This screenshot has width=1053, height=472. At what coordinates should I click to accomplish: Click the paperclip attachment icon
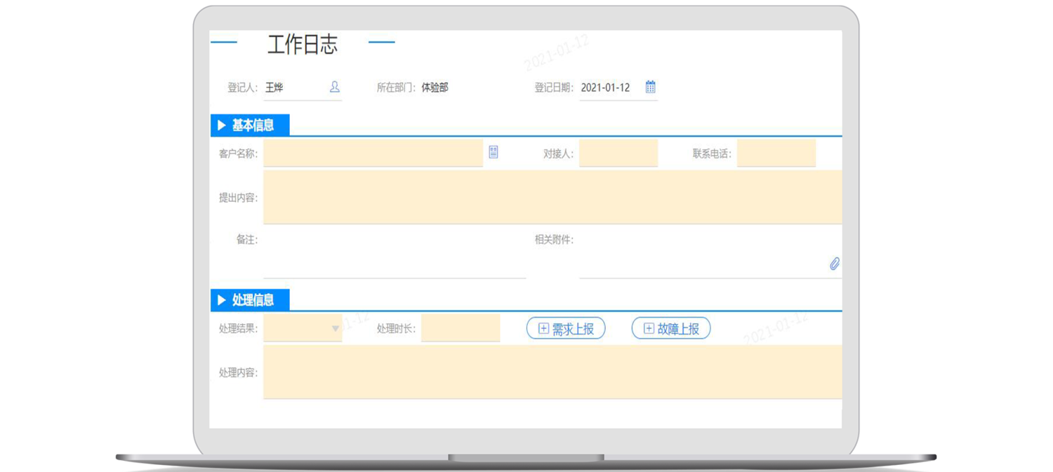point(834,264)
